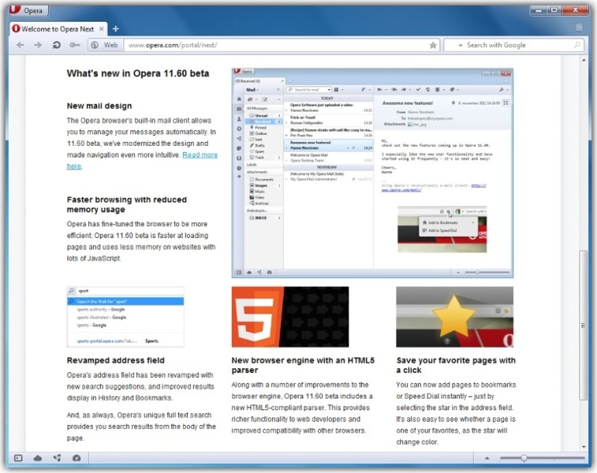The image size is (597, 473).
Task: Reload the current page
Action: click(56, 45)
